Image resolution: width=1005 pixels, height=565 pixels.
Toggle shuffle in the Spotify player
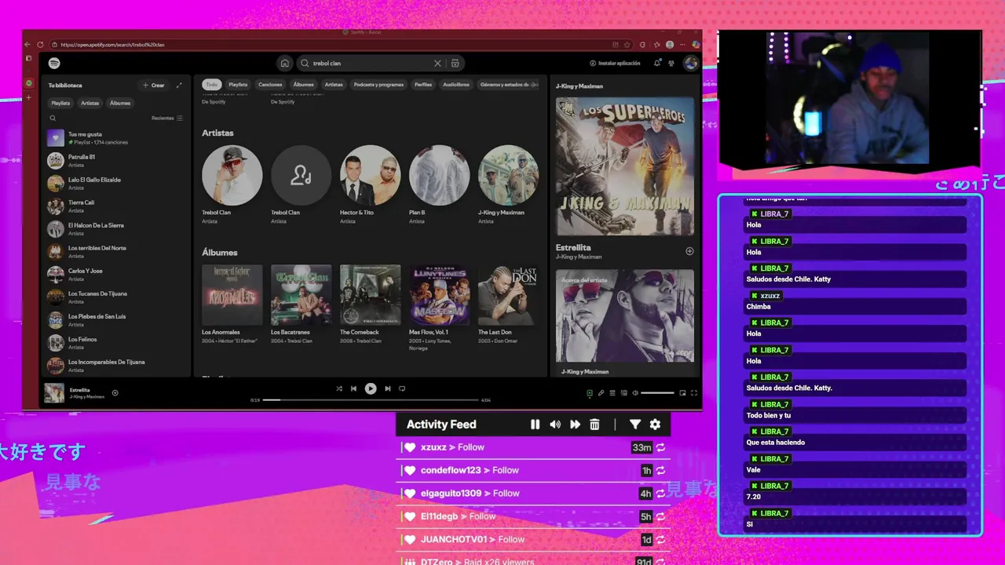(339, 388)
